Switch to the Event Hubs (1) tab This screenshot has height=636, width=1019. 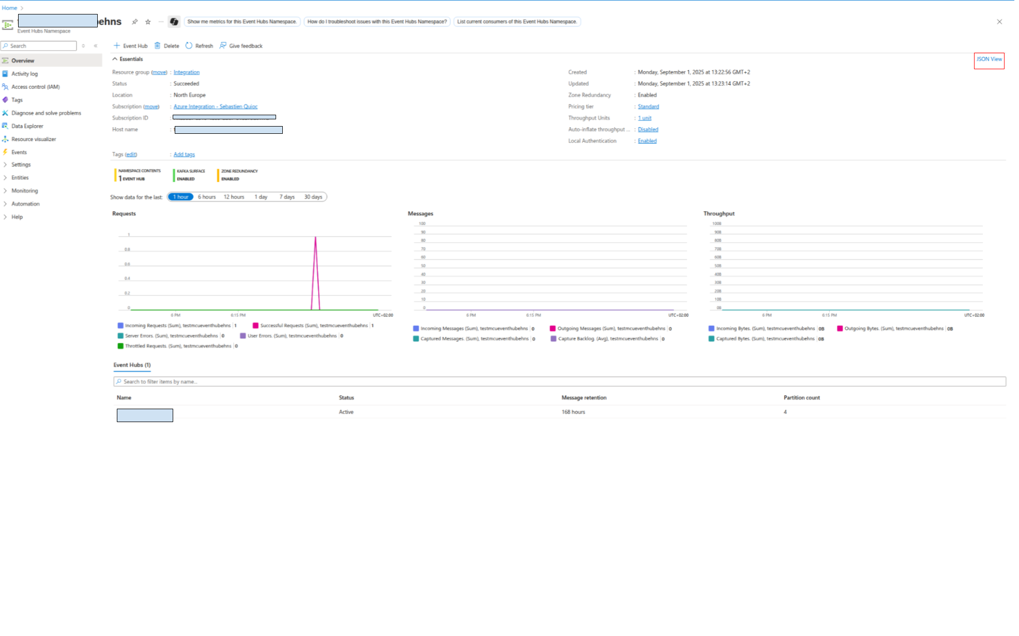click(x=132, y=365)
